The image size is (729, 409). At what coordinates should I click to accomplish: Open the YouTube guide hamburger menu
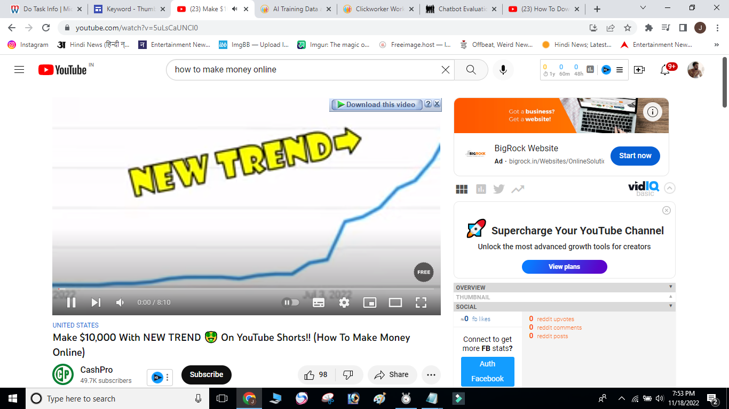[19, 70]
